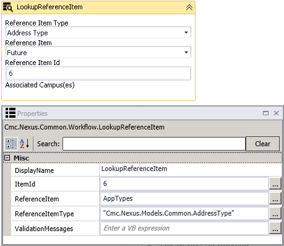Select the DisplayName property label

[34, 170]
